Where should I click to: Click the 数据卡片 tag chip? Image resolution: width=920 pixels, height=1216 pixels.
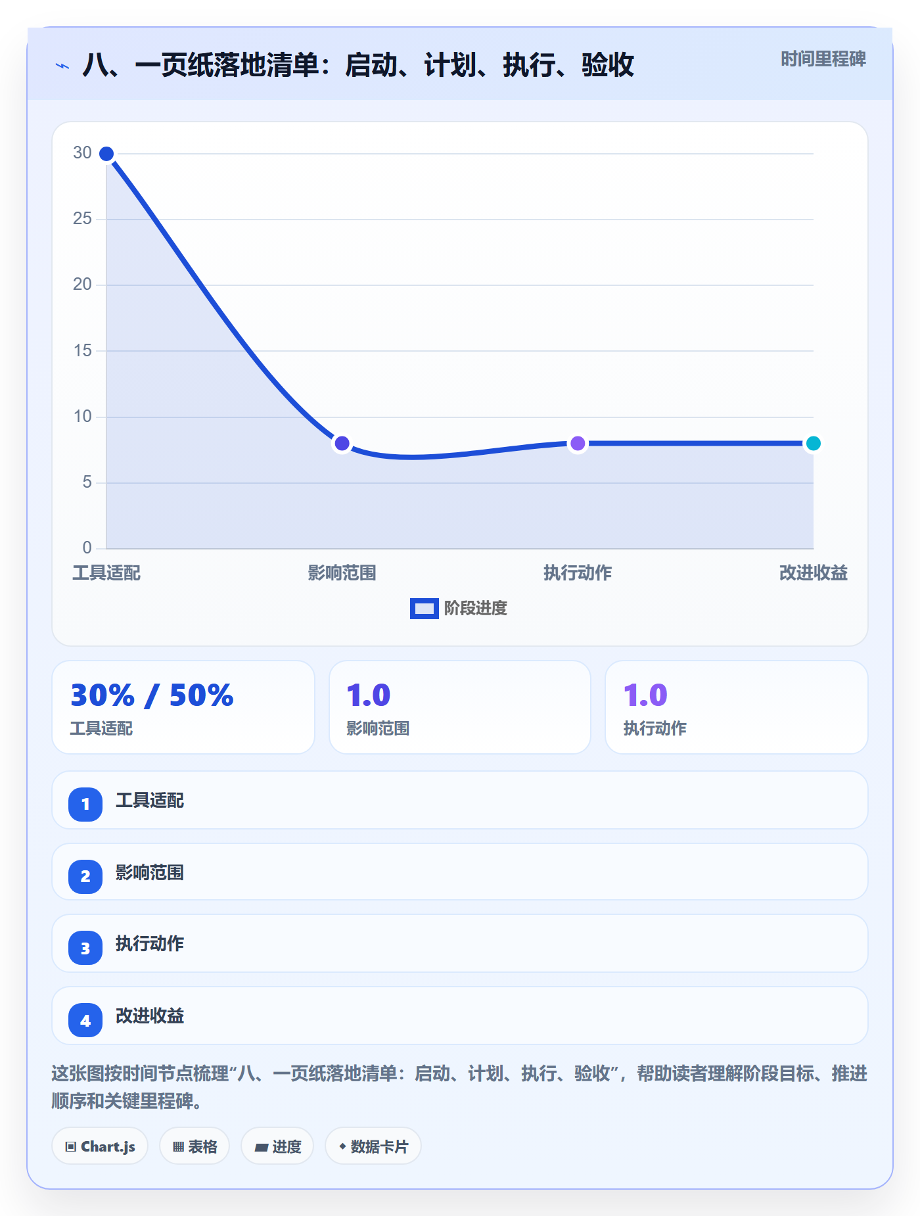[x=373, y=1146]
